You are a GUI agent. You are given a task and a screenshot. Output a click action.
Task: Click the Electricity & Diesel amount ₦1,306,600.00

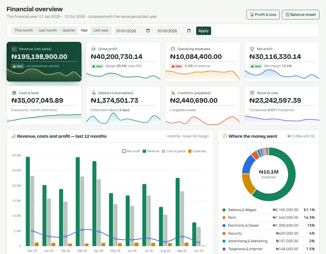[x=286, y=226]
